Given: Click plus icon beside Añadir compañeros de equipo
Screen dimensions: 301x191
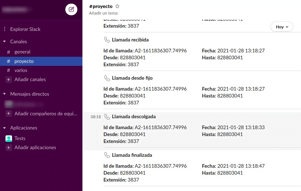Looking at the screenshot, I should tap(9, 114).
